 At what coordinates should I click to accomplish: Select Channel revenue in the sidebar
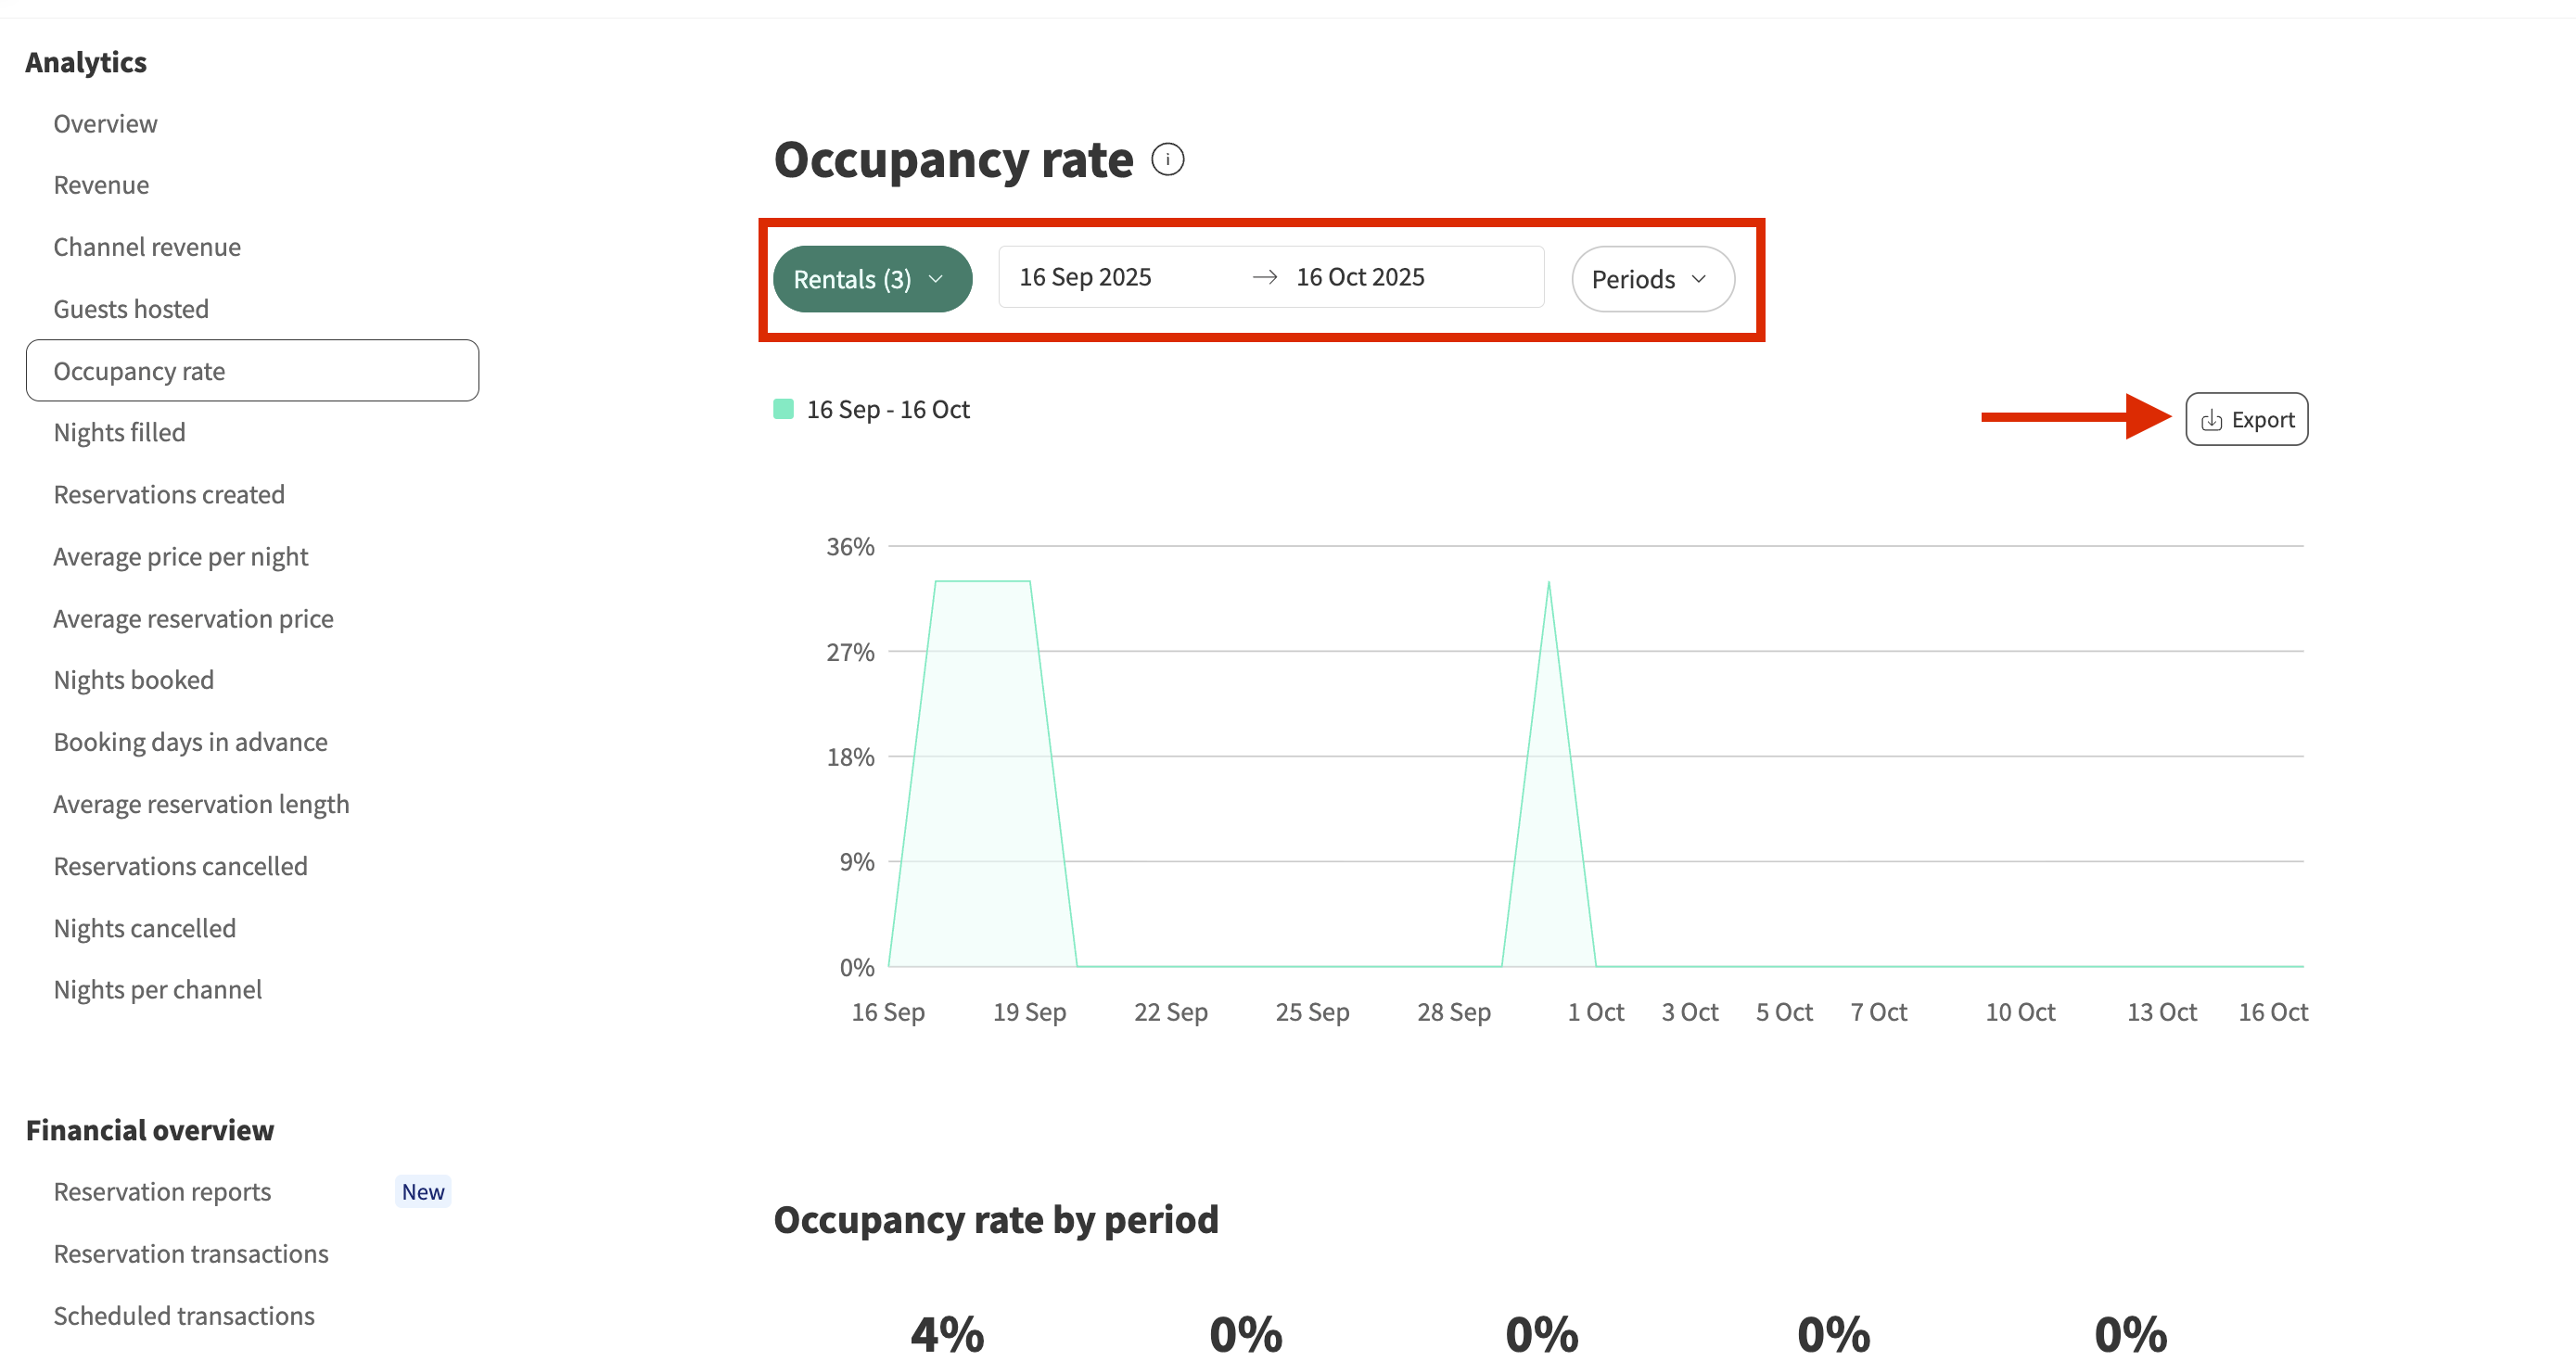(147, 247)
